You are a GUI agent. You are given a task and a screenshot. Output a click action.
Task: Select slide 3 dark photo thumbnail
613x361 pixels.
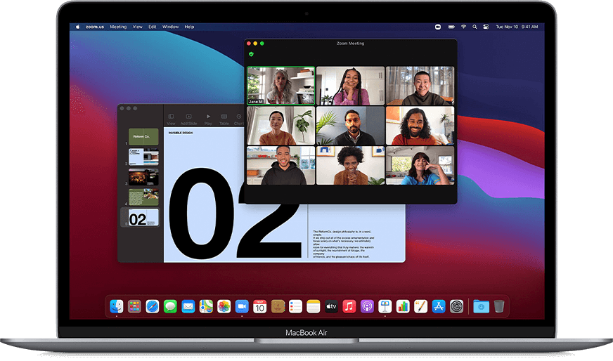pos(143,177)
